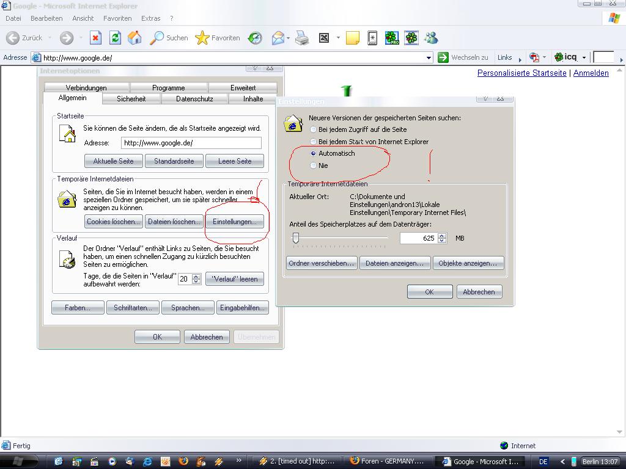Select 'Bei jedem Zugriff auf die Seite' option
The image size is (626, 469).
click(314, 129)
